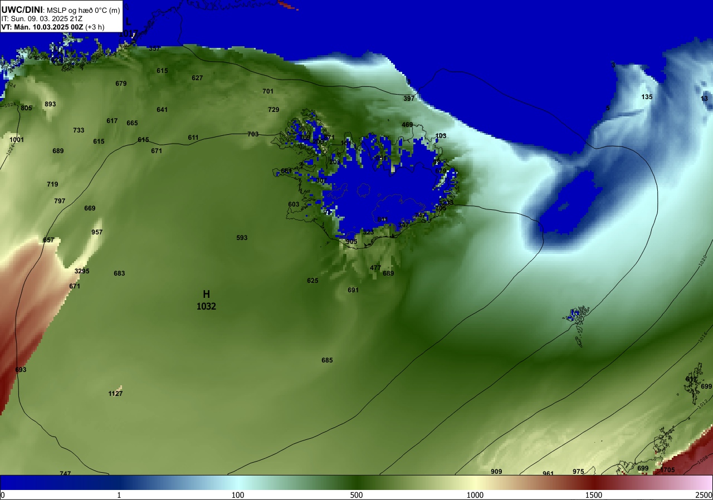The image size is (713, 500).
Task: Click the 691 height value
Action: (353, 290)
